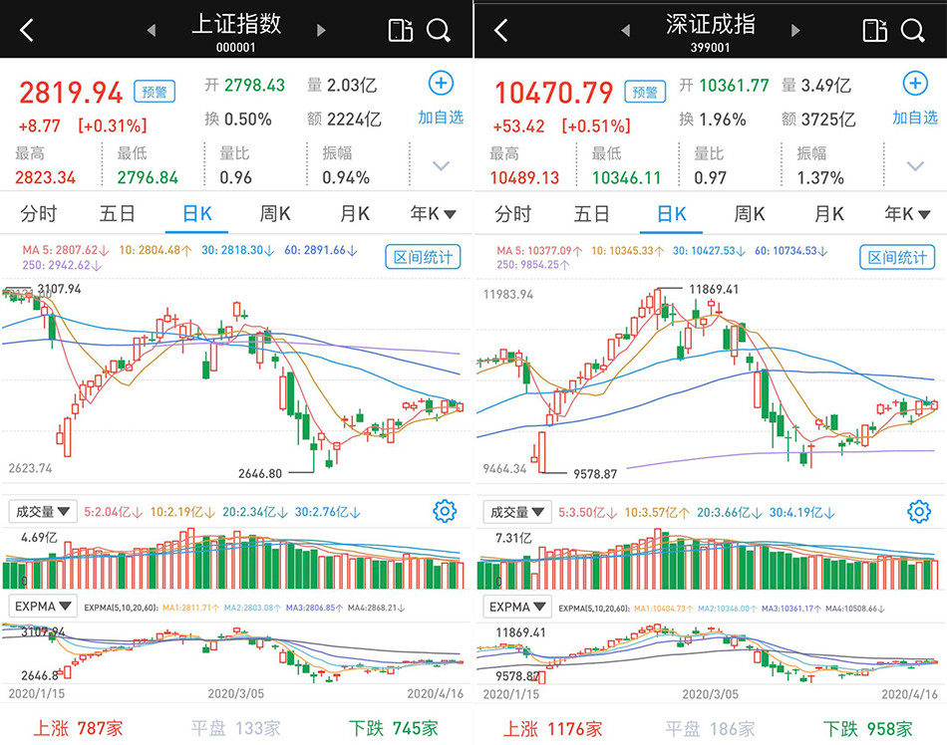The width and height of the screenshot is (947, 745).
Task: Switch to 周K tab on 上证指数
Action: [x=275, y=213]
